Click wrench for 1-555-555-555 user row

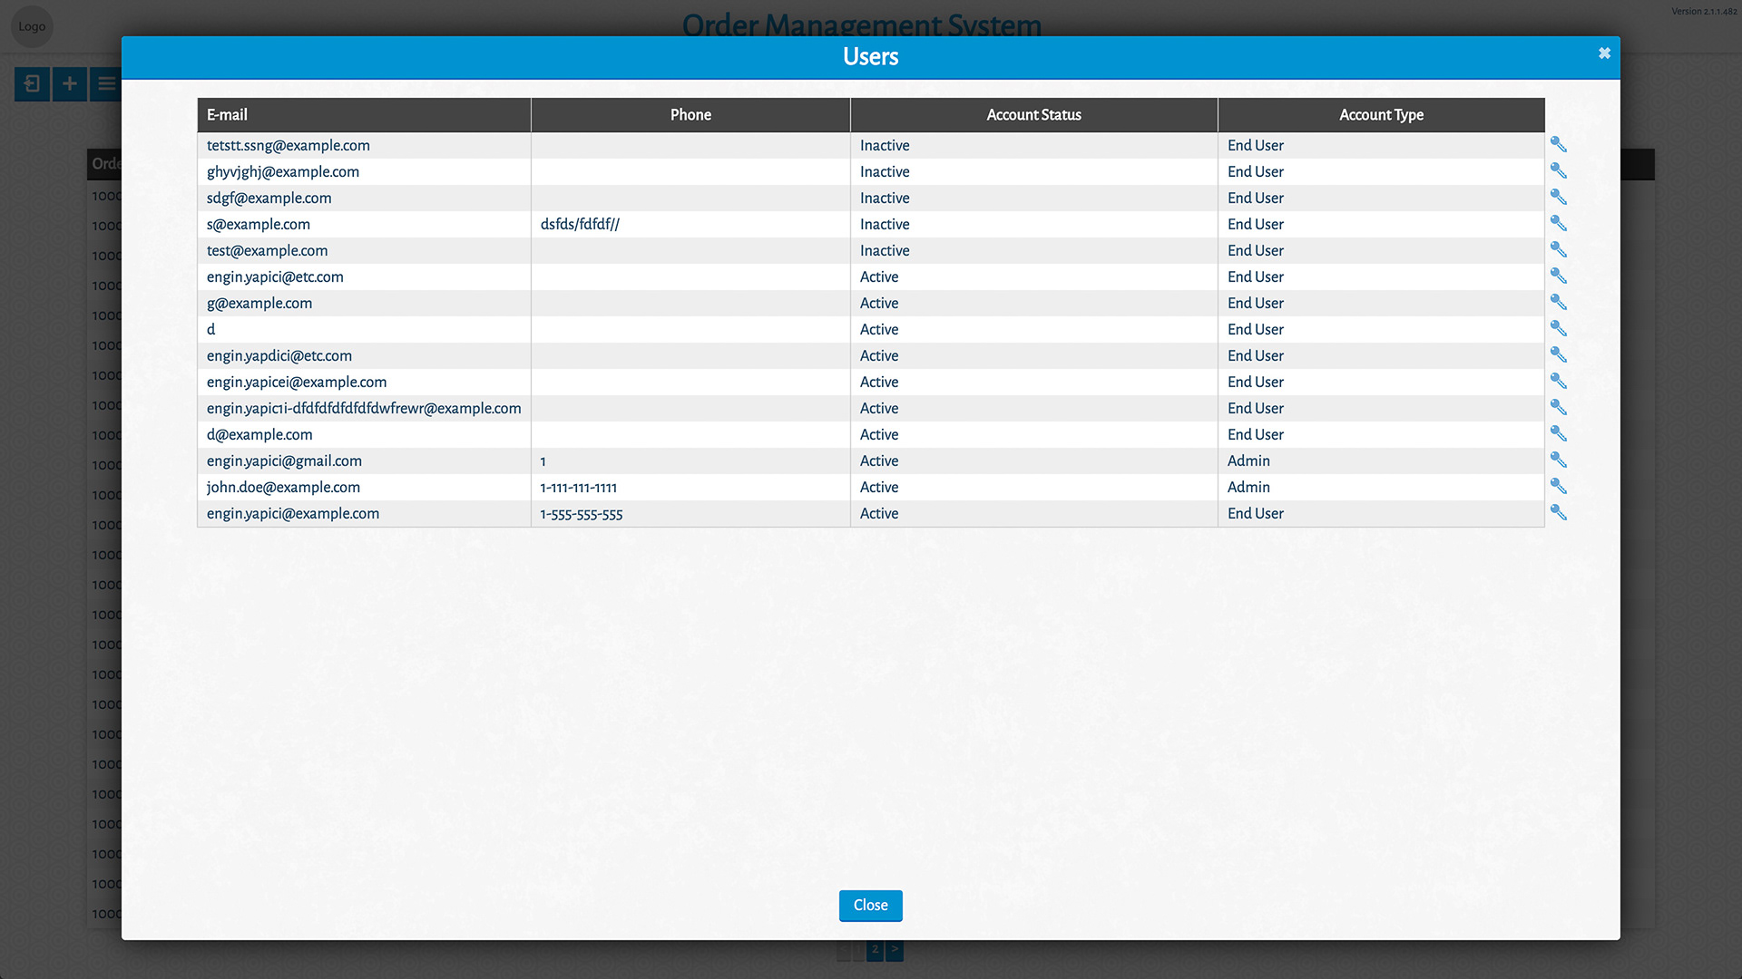coord(1558,512)
